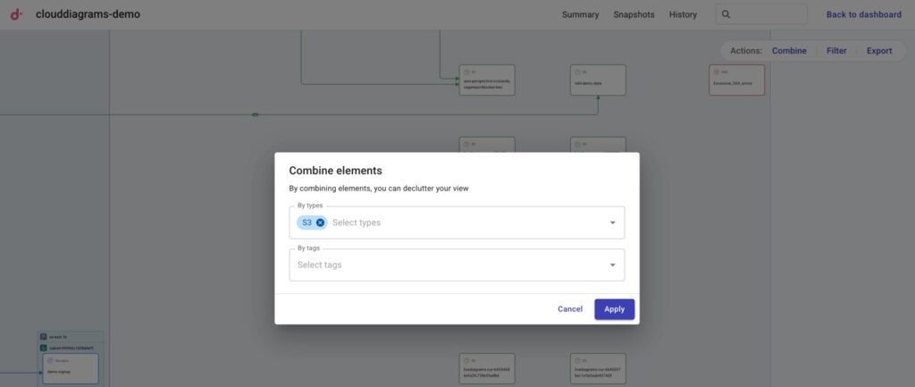
Task: Click the Export action
Action: [879, 51]
